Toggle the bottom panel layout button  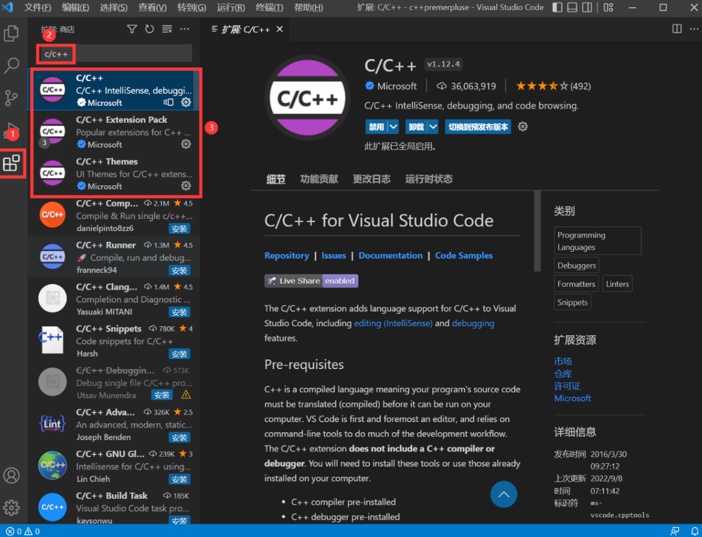pos(572,8)
